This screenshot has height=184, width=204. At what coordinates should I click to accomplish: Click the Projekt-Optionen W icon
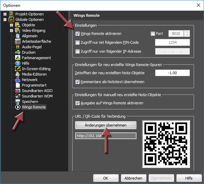[x=11, y=14]
